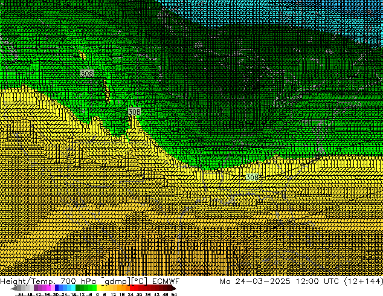Click the gray arrow at the legend's cold end

[14, 288]
